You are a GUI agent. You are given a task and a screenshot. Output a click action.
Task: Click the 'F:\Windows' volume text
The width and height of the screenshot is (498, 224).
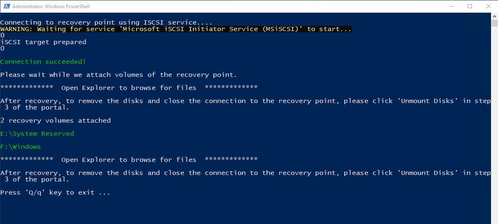point(21,147)
